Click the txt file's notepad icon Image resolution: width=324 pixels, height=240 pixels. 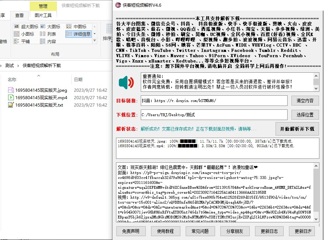tap(11, 105)
